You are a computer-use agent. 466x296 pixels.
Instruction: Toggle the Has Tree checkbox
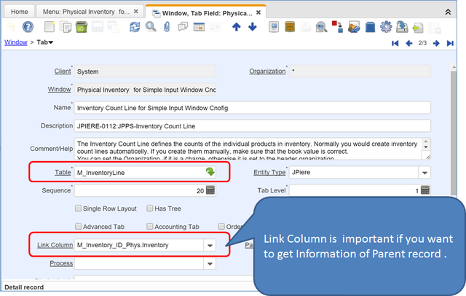pyautogui.click(x=149, y=209)
